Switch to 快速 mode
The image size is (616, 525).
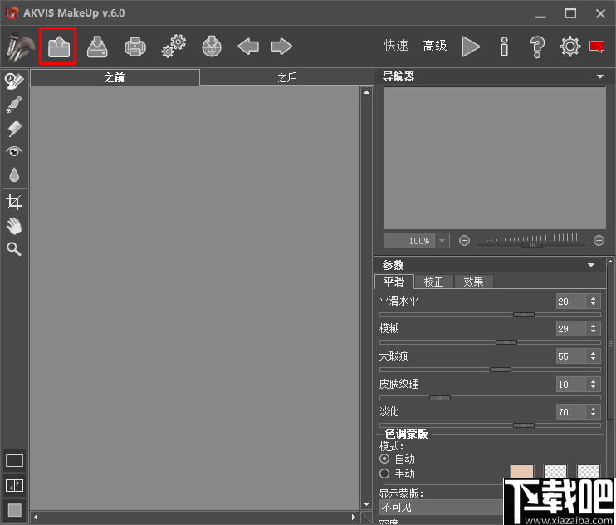click(396, 46)
